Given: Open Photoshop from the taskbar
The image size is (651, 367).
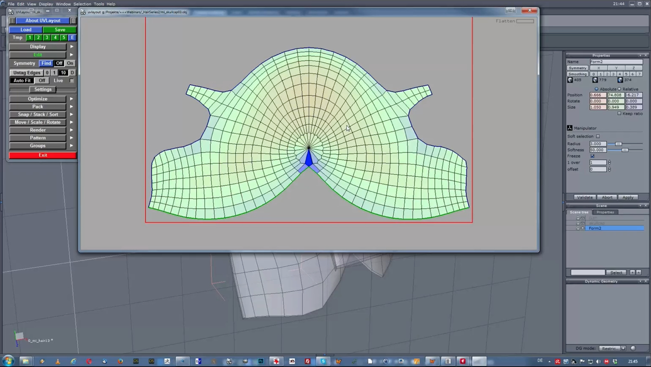Looking at the screenshot, I should (x=261, y=361).
